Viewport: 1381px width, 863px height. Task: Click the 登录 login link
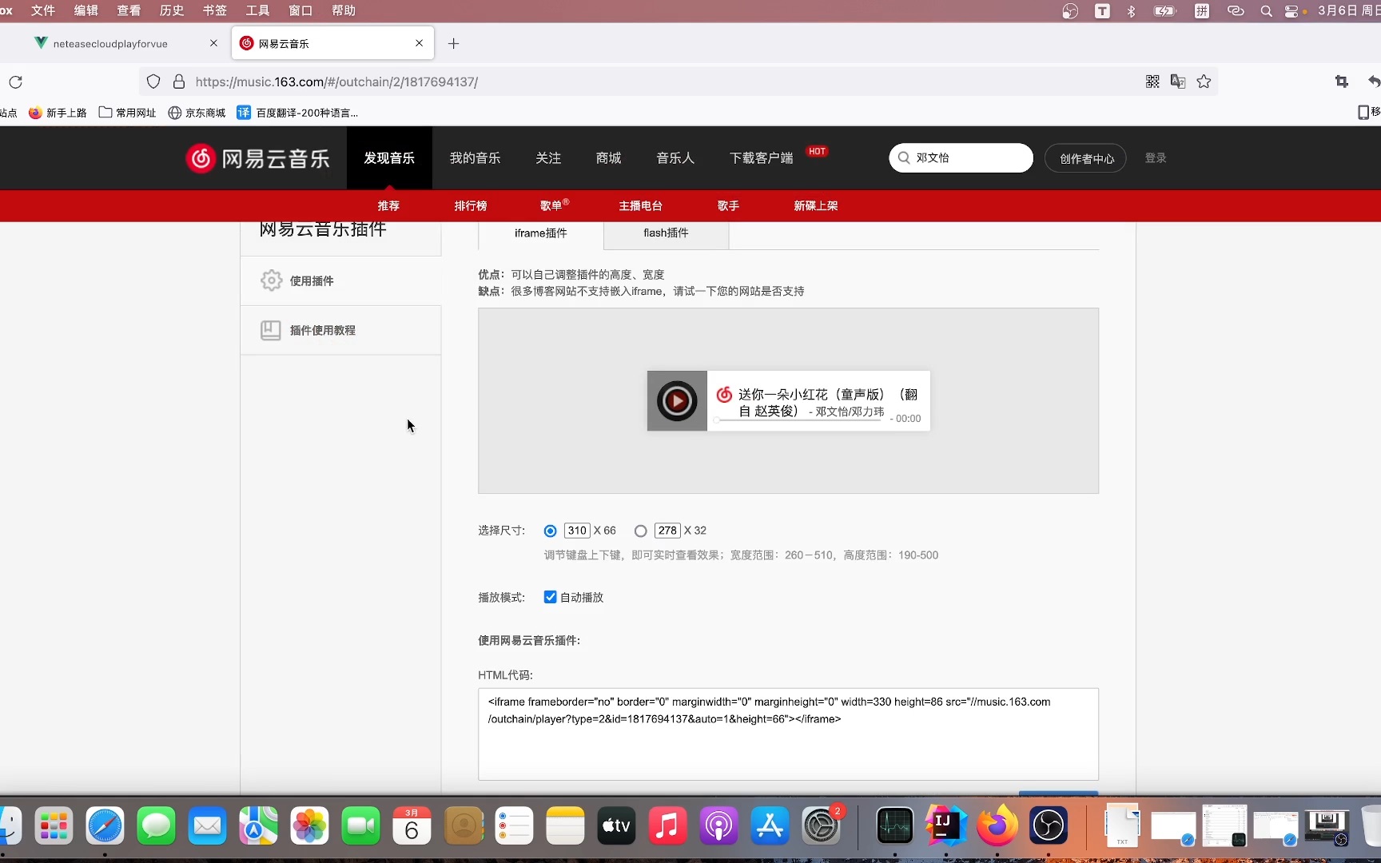1156,158
